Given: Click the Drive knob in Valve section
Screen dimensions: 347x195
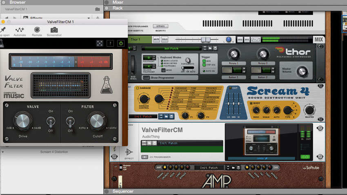Looking at the screenshot, I should (23, 121).
